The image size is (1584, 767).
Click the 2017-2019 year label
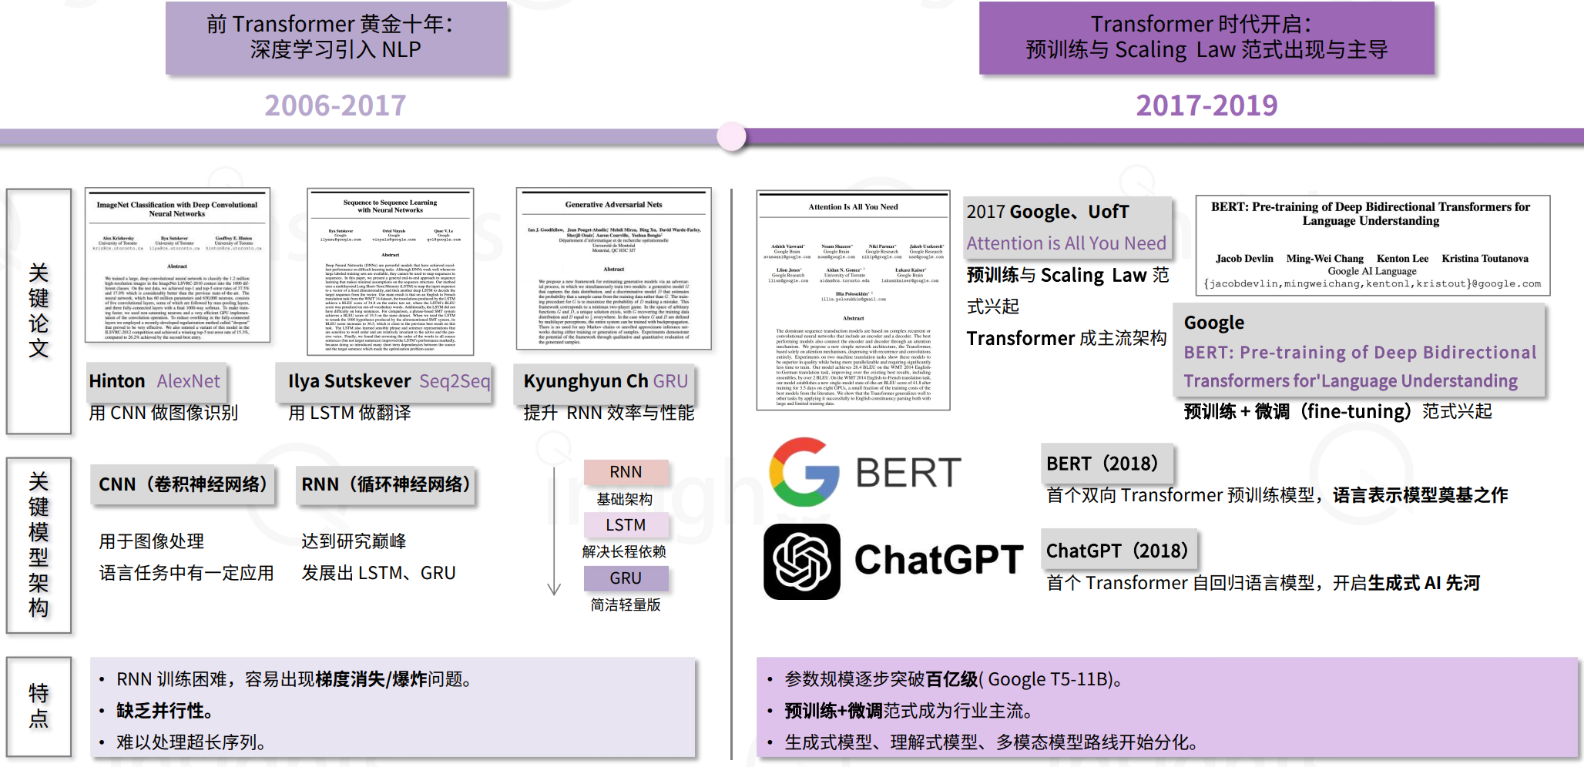point(1206,106)
